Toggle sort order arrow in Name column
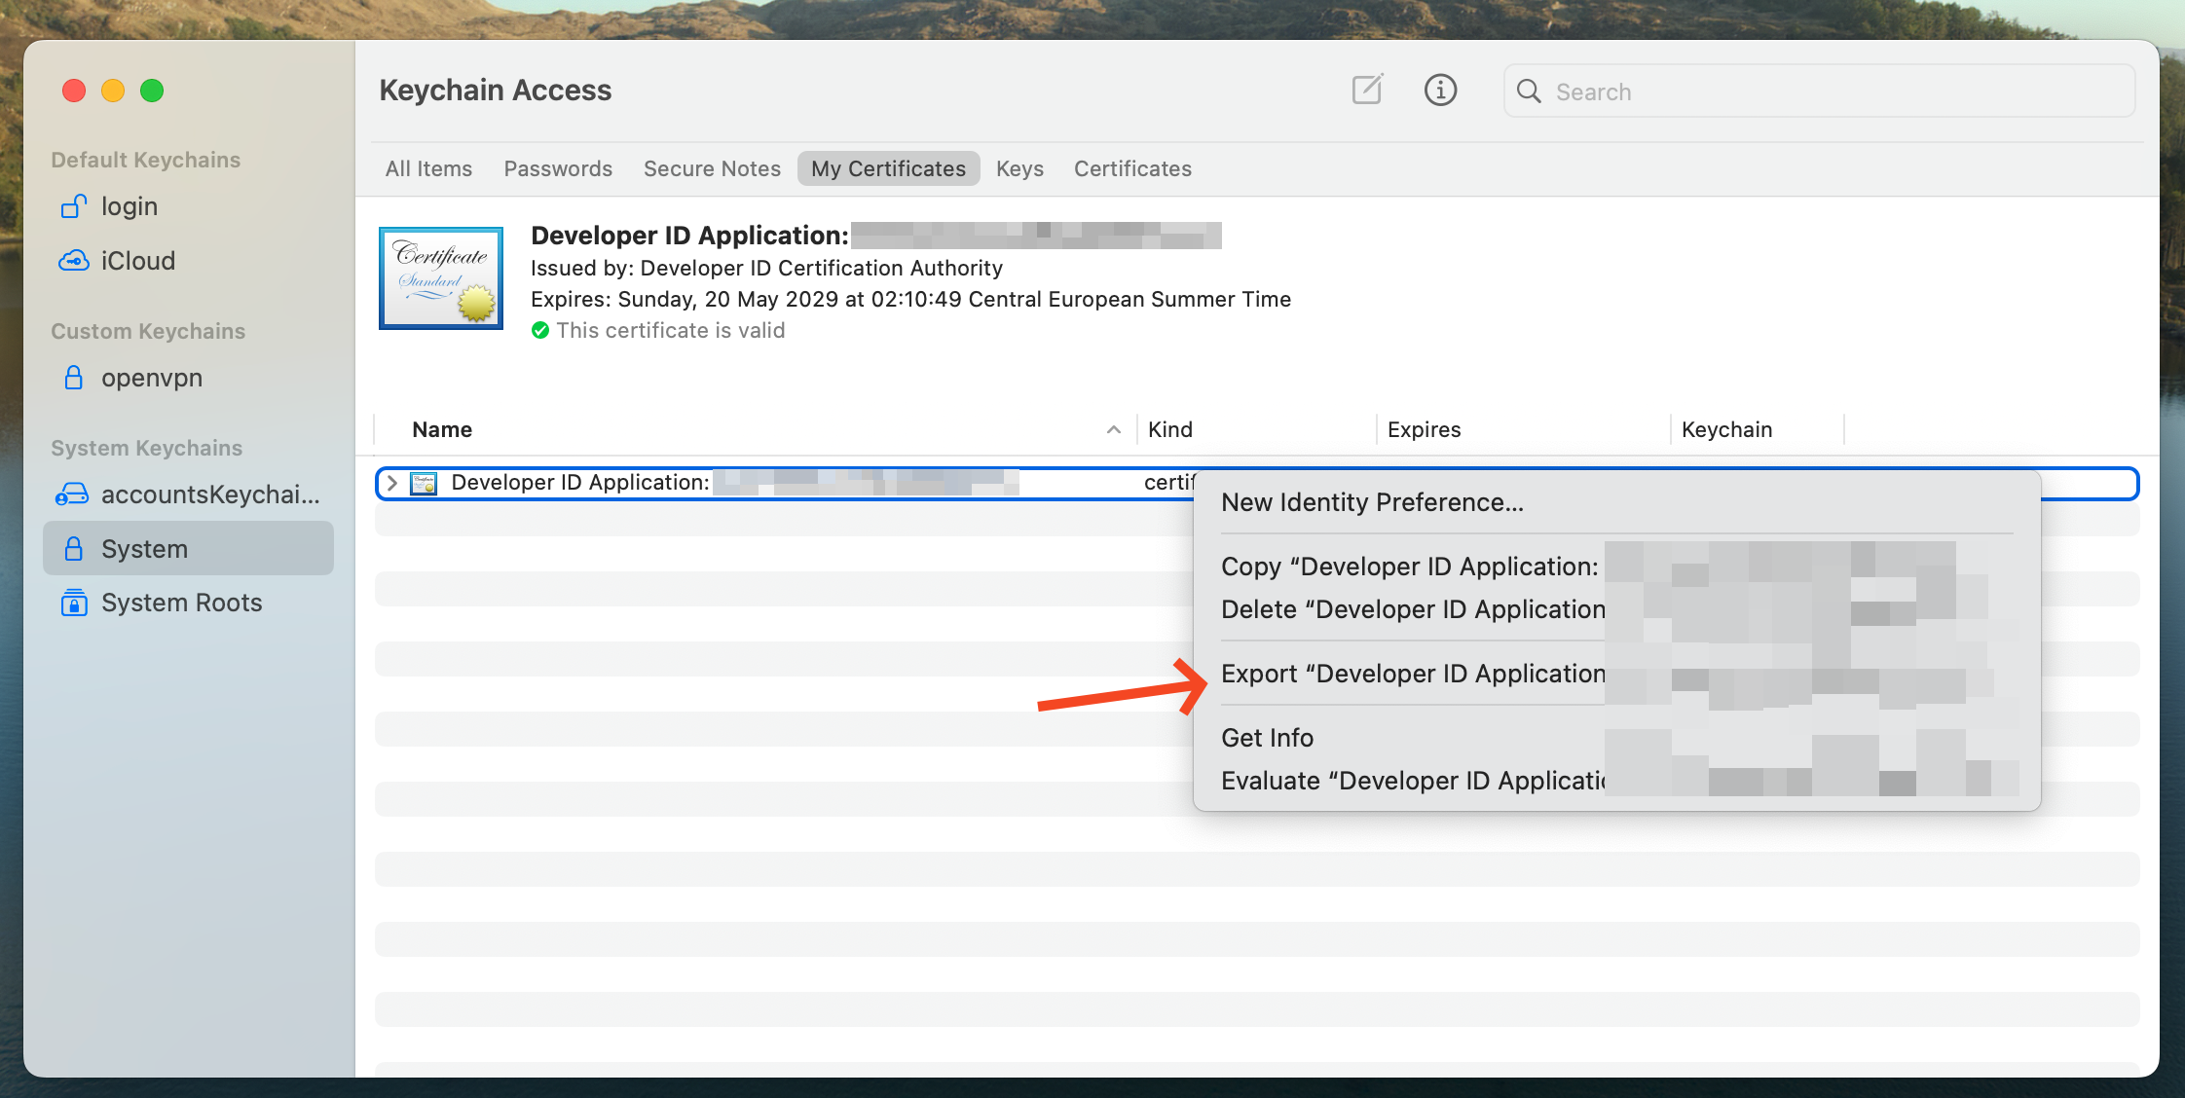Viewport: 2185px width, 1098px height. [x=1114, y=429]
